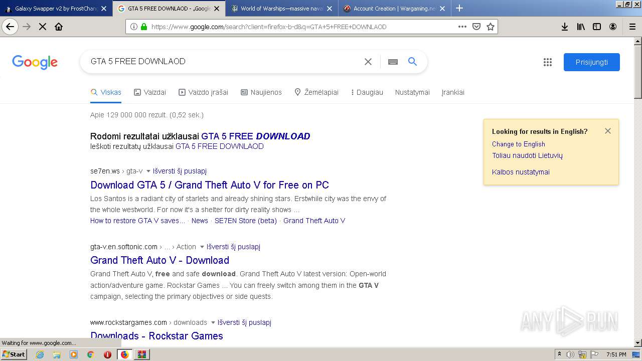Bookmark this page with the star
The image size is (642, 361).
click(491, 27)
